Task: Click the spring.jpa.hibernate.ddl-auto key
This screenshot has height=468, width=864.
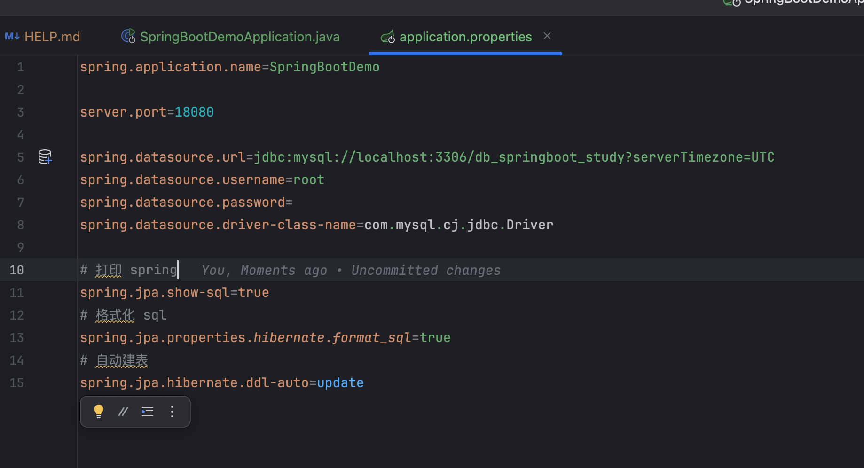Action: click(x=194, y=383)
